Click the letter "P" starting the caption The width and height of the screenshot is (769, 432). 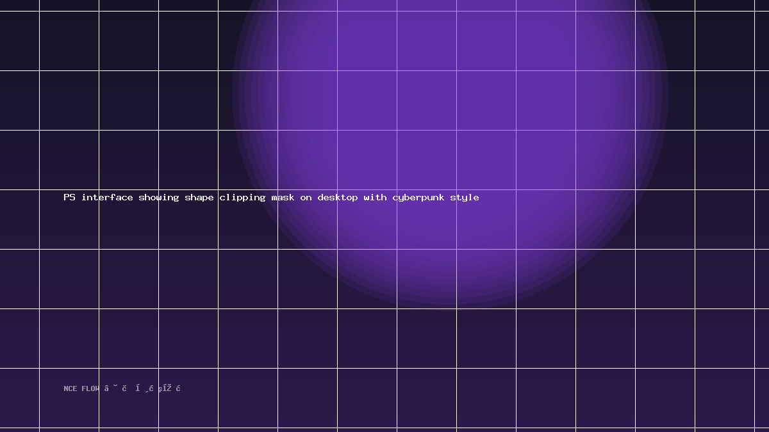[x=66, y=197]
